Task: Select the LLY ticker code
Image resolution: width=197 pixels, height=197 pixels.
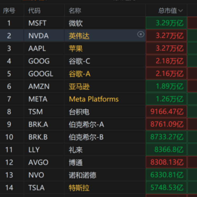Action: pyautogui.click(x=34, y=150)
